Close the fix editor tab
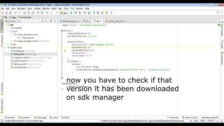The width and height of the screenshot is (224, 126). coord(90,21)
